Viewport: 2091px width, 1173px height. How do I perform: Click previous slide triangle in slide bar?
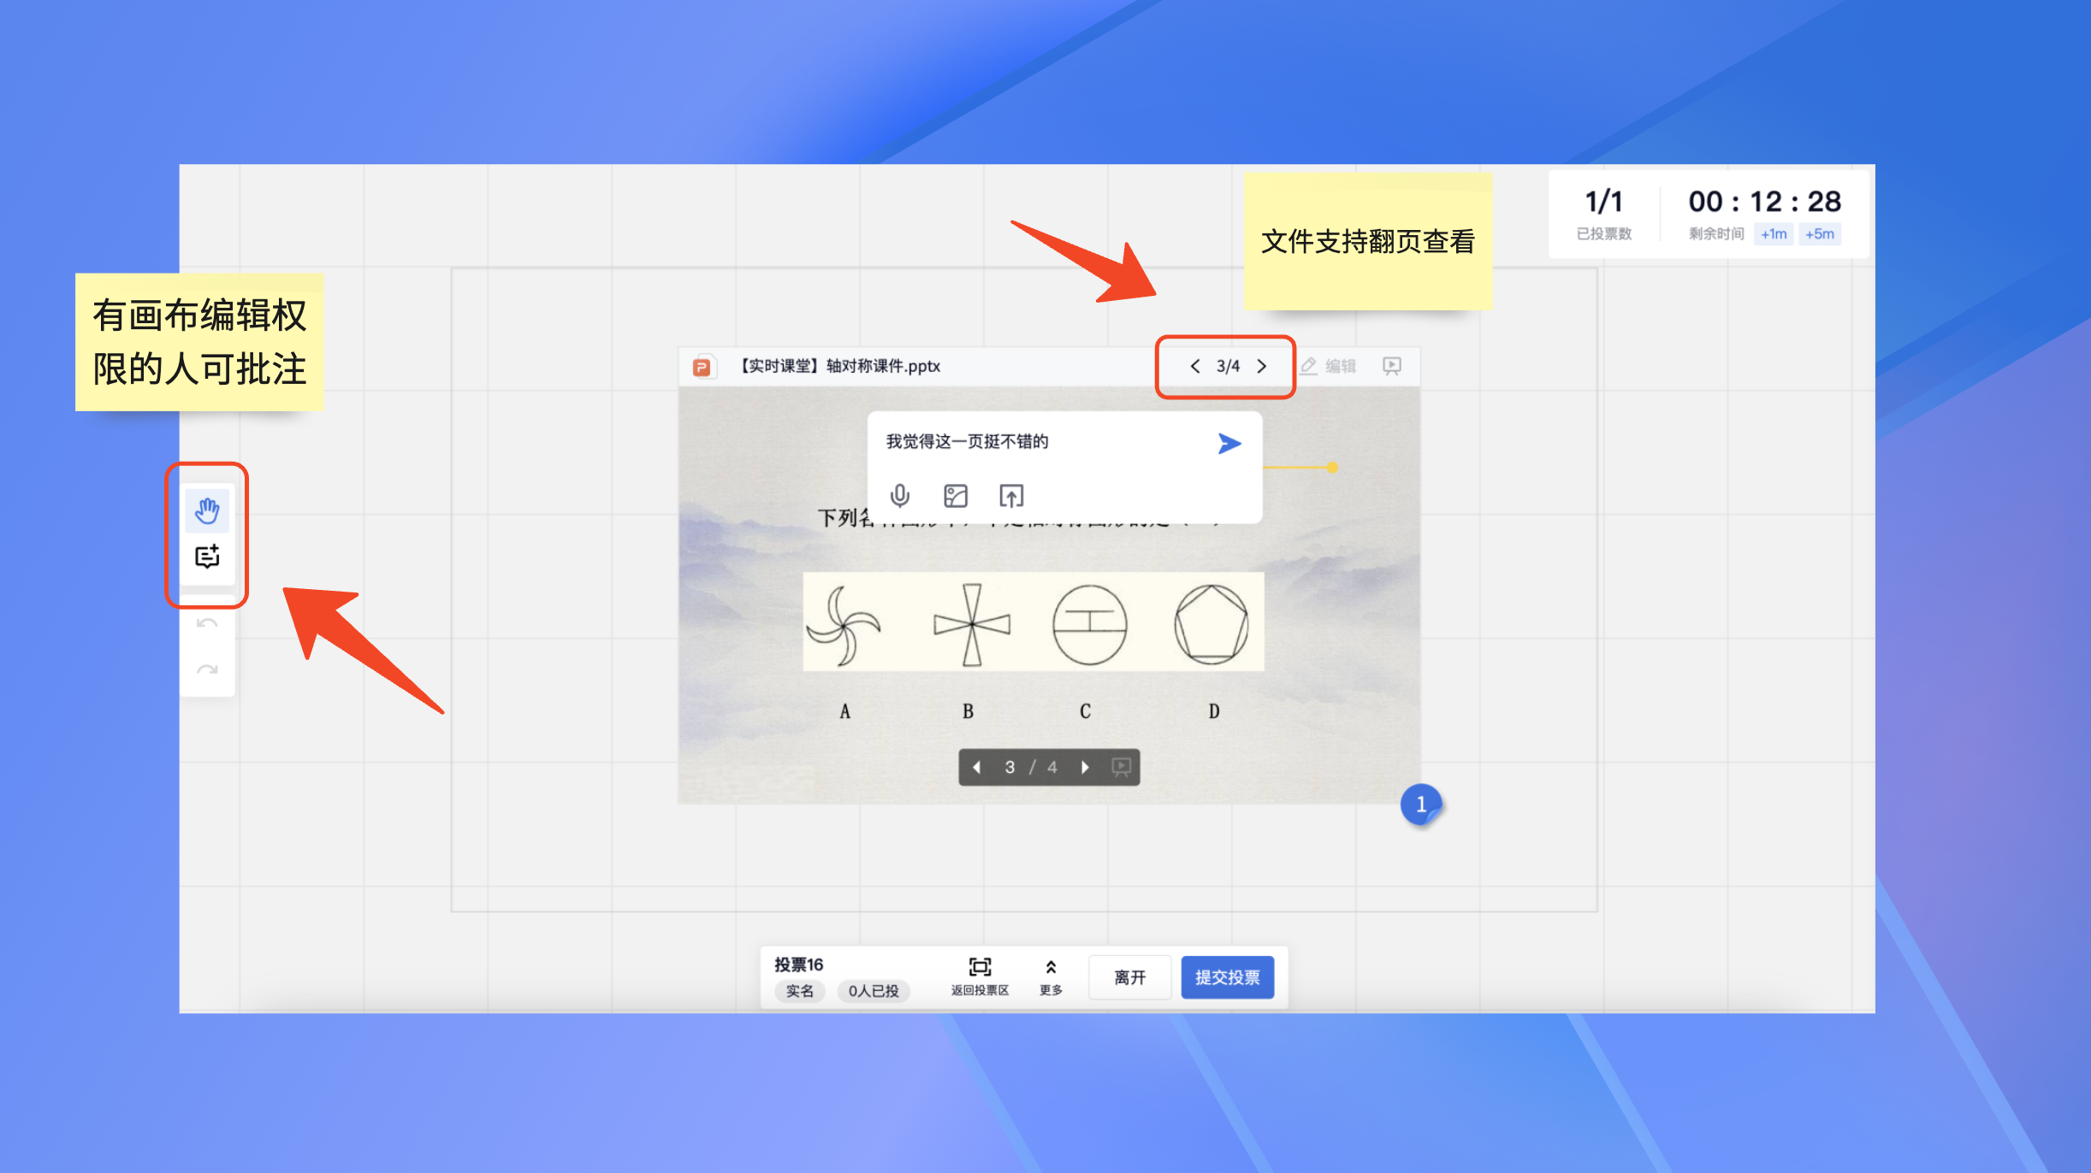point(976,767)
